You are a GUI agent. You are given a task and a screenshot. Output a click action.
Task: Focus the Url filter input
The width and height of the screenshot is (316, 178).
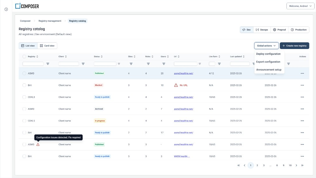click(x=185, y=64)
